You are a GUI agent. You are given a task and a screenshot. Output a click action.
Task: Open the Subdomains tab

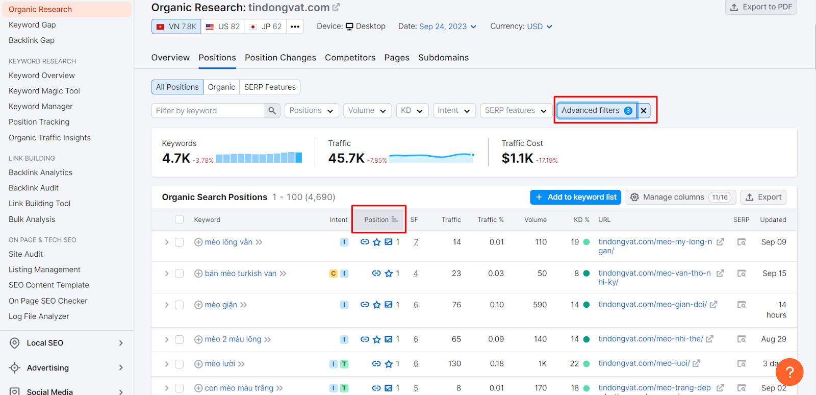(444, 58)
